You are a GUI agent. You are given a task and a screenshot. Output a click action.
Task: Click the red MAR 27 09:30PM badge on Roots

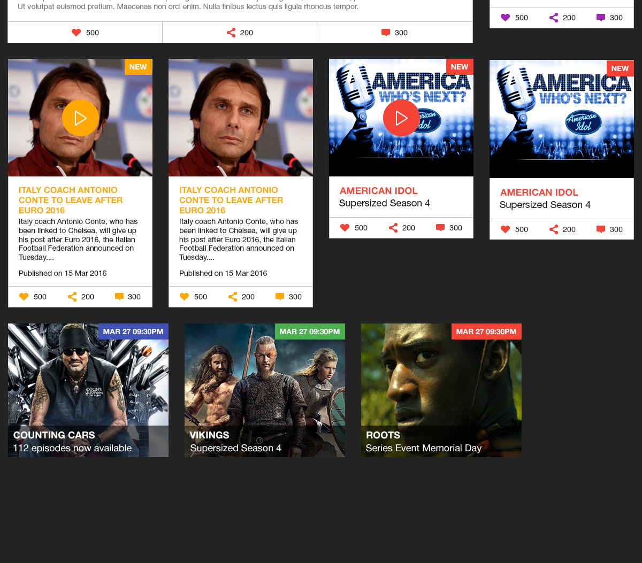pos(486,331)
